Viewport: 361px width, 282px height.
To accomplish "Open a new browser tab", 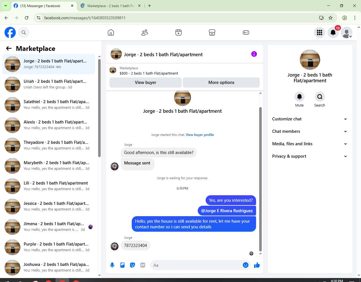I will point(149,6).
